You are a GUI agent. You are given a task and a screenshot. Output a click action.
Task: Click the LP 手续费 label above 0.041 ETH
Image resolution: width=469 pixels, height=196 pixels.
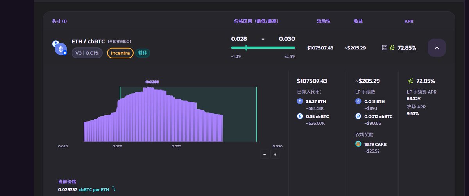[365, 92]
